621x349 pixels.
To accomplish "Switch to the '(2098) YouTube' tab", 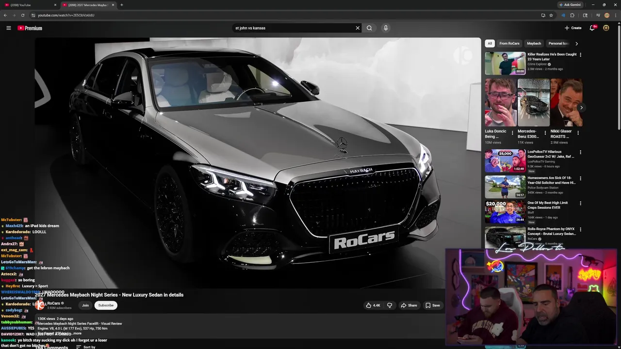I will point(30,5).
